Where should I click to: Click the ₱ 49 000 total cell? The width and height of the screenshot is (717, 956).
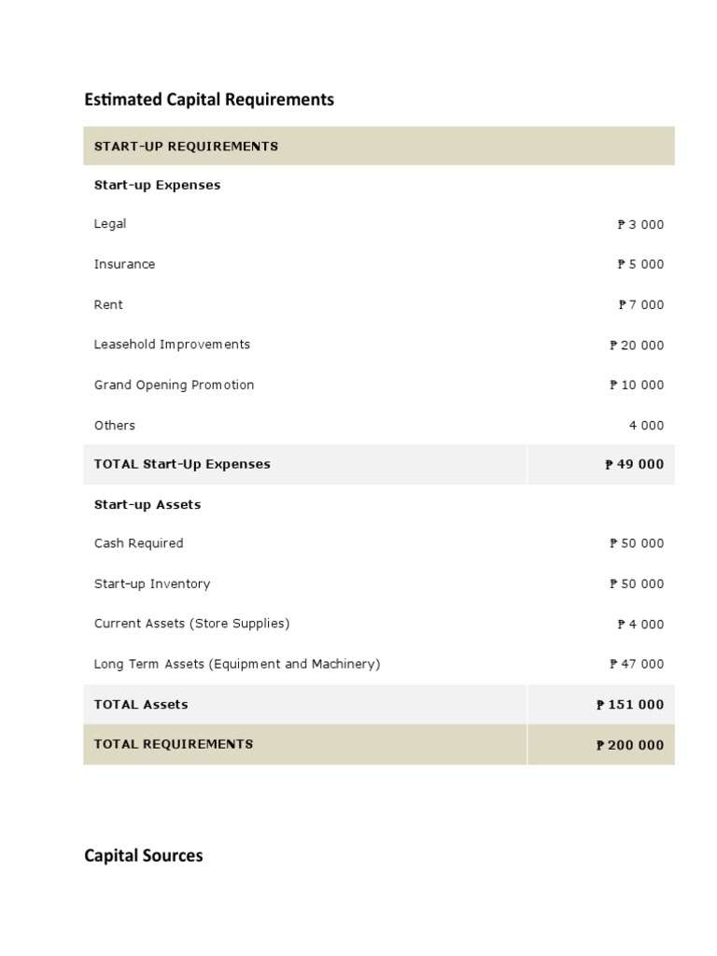[x=634, y=465]
